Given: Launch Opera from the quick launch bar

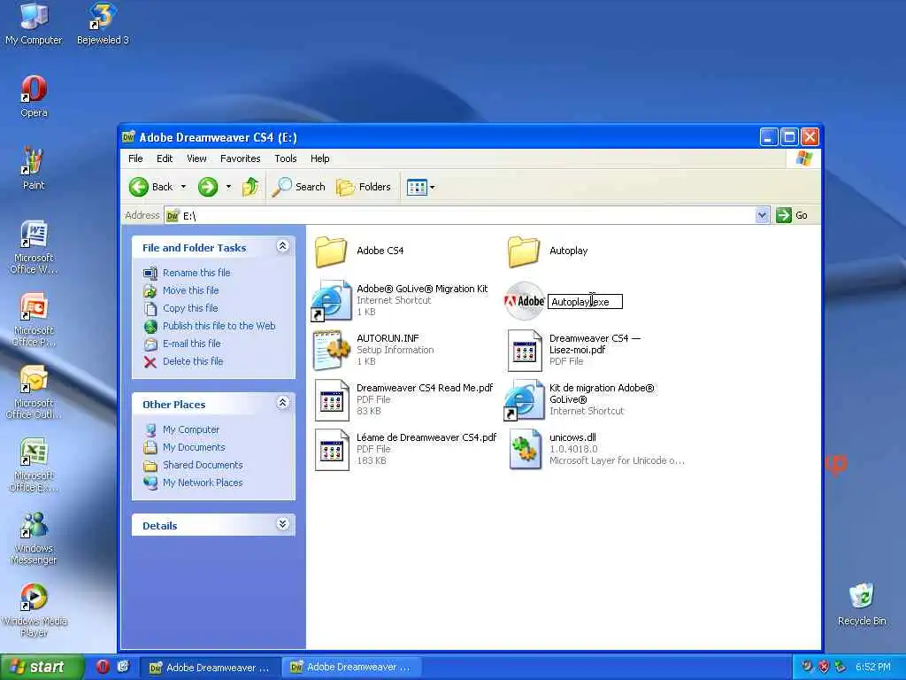Looking at the screenshot, I should (103, 668).
